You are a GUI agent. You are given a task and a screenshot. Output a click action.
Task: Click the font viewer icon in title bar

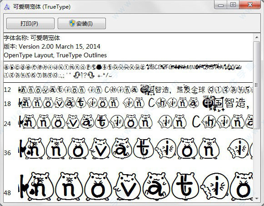point(7,7)
